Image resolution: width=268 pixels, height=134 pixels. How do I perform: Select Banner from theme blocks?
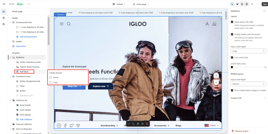pyautogui.click(x=56, y=77)
